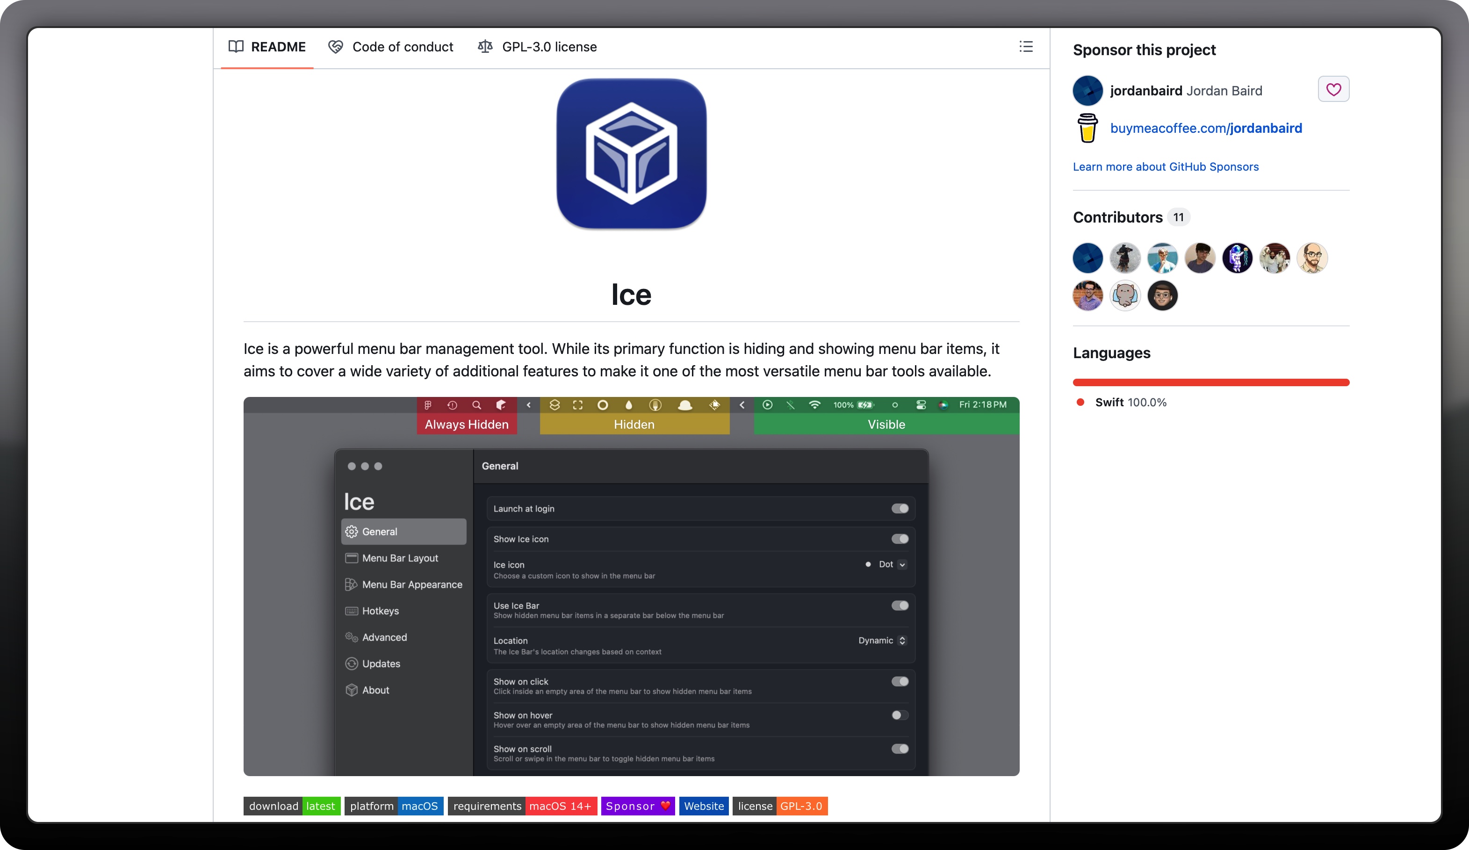Open the Location Dynamic selector

coord(882,641)
